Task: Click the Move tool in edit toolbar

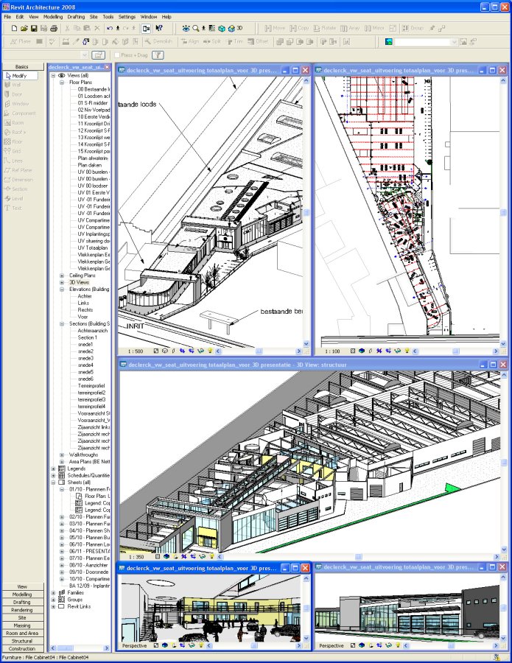Action: click(x=275, y=28)
